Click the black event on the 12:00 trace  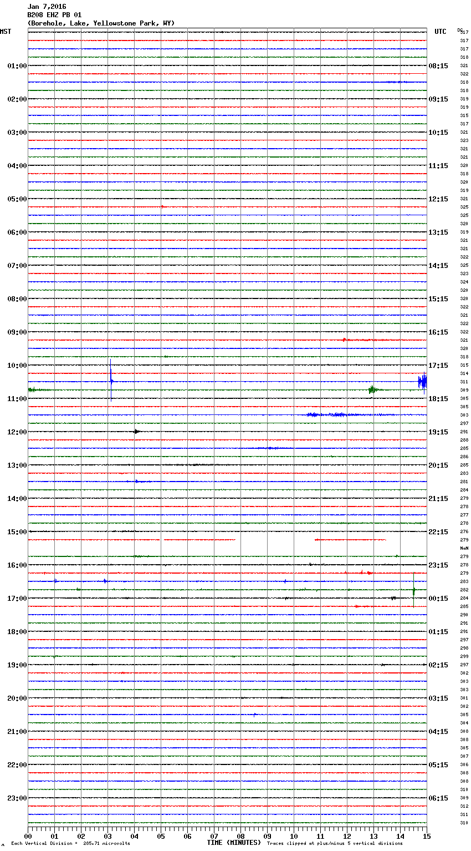click(x=136, y=432)
